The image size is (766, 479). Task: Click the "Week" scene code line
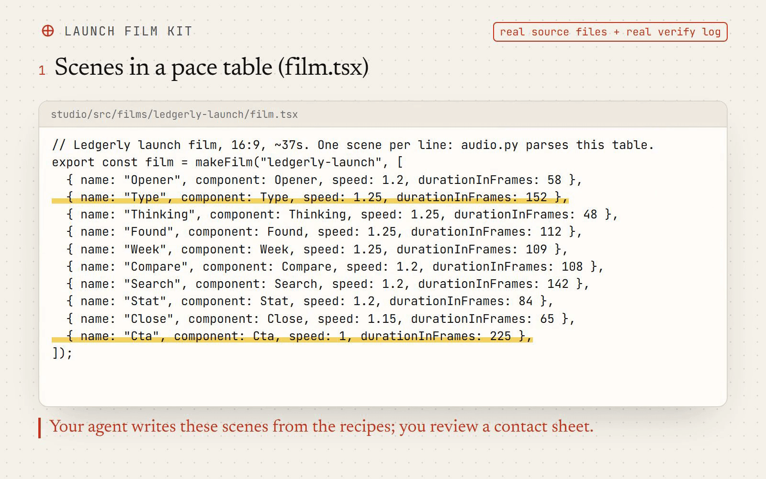pyautogui.click(x=317, y=250)
